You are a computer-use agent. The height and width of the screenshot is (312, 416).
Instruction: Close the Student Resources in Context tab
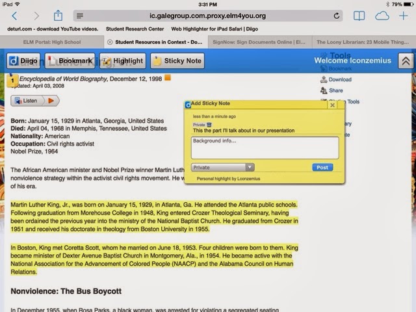110,42
